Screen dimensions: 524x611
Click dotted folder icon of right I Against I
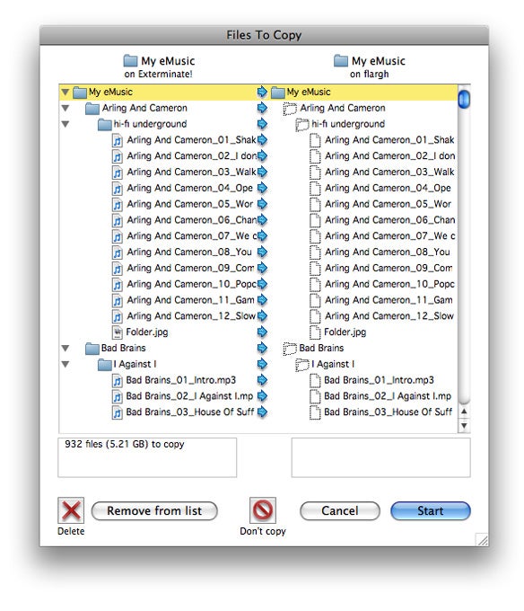[x=302, y=365]
